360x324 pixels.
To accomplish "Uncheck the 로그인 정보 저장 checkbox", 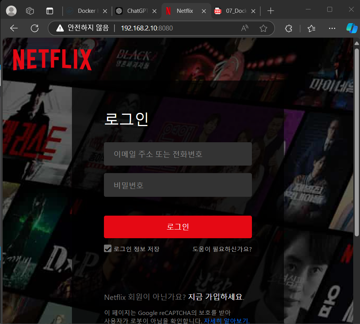I will 108,248.
